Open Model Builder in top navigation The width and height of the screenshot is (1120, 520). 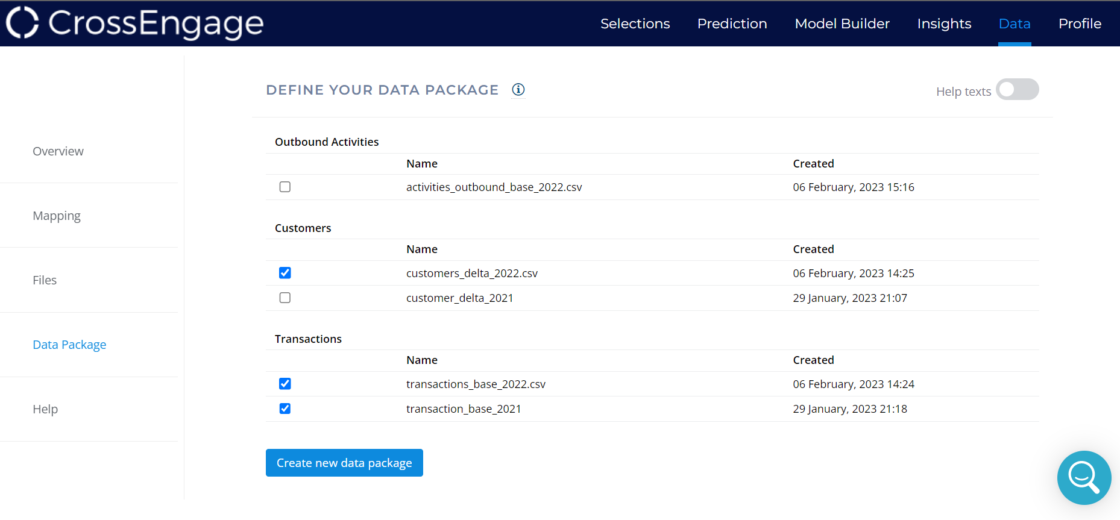point(842,23)
